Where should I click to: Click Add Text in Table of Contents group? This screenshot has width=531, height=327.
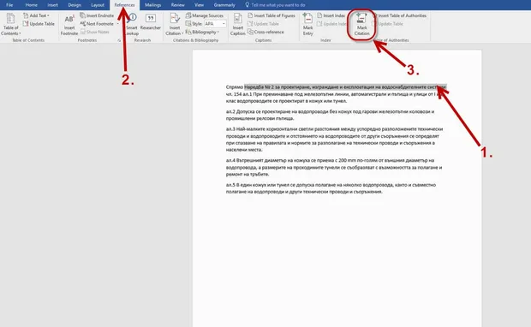[36, 15]
